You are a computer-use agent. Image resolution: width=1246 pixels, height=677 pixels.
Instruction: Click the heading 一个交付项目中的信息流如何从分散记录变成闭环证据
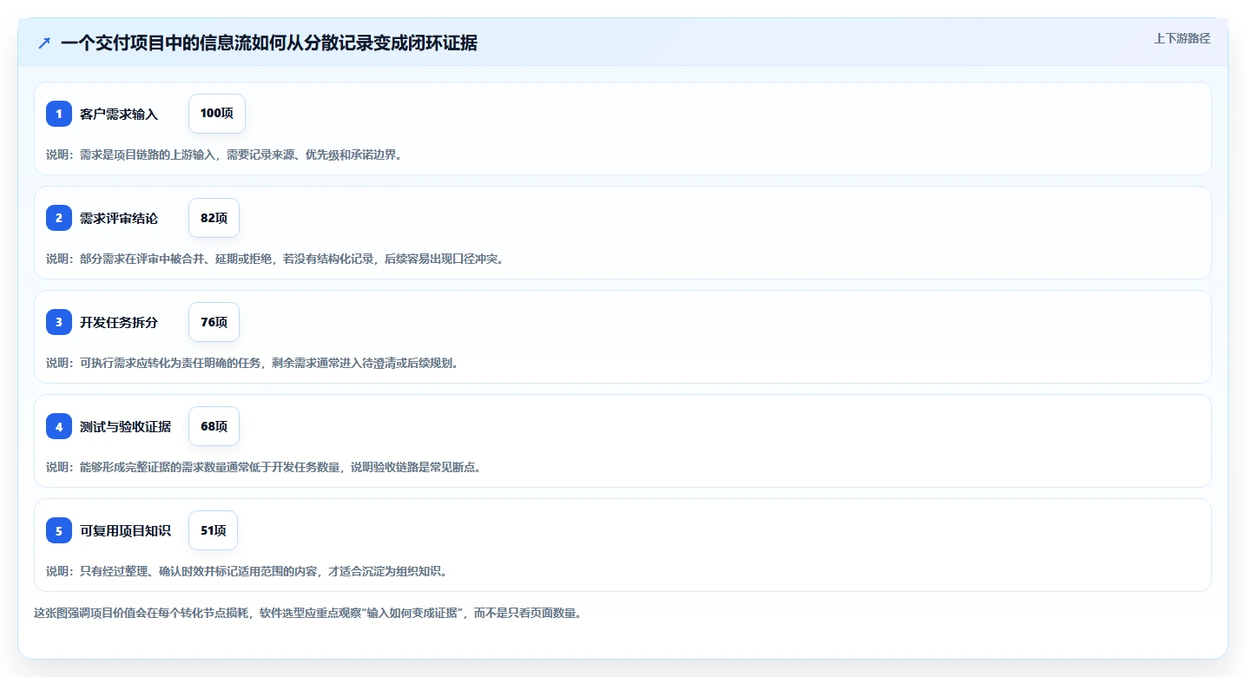tap(269, 43)
